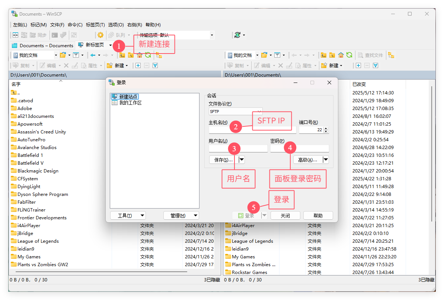Click the left panel horizontal scrollbar
Image resolution: width=444 pixels, height=300 pixels.
102,272
